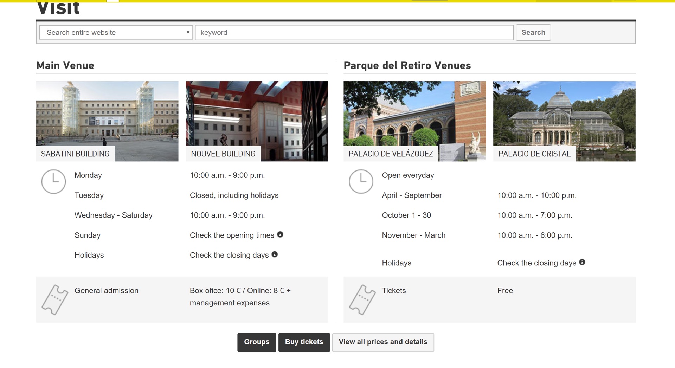Click the PALACIO DE VELÁZQUEZ label
675x368 pixels.
(x=391, y=154)
